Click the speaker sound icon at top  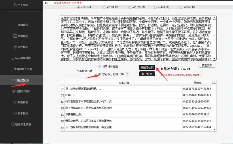pos(47,3)
